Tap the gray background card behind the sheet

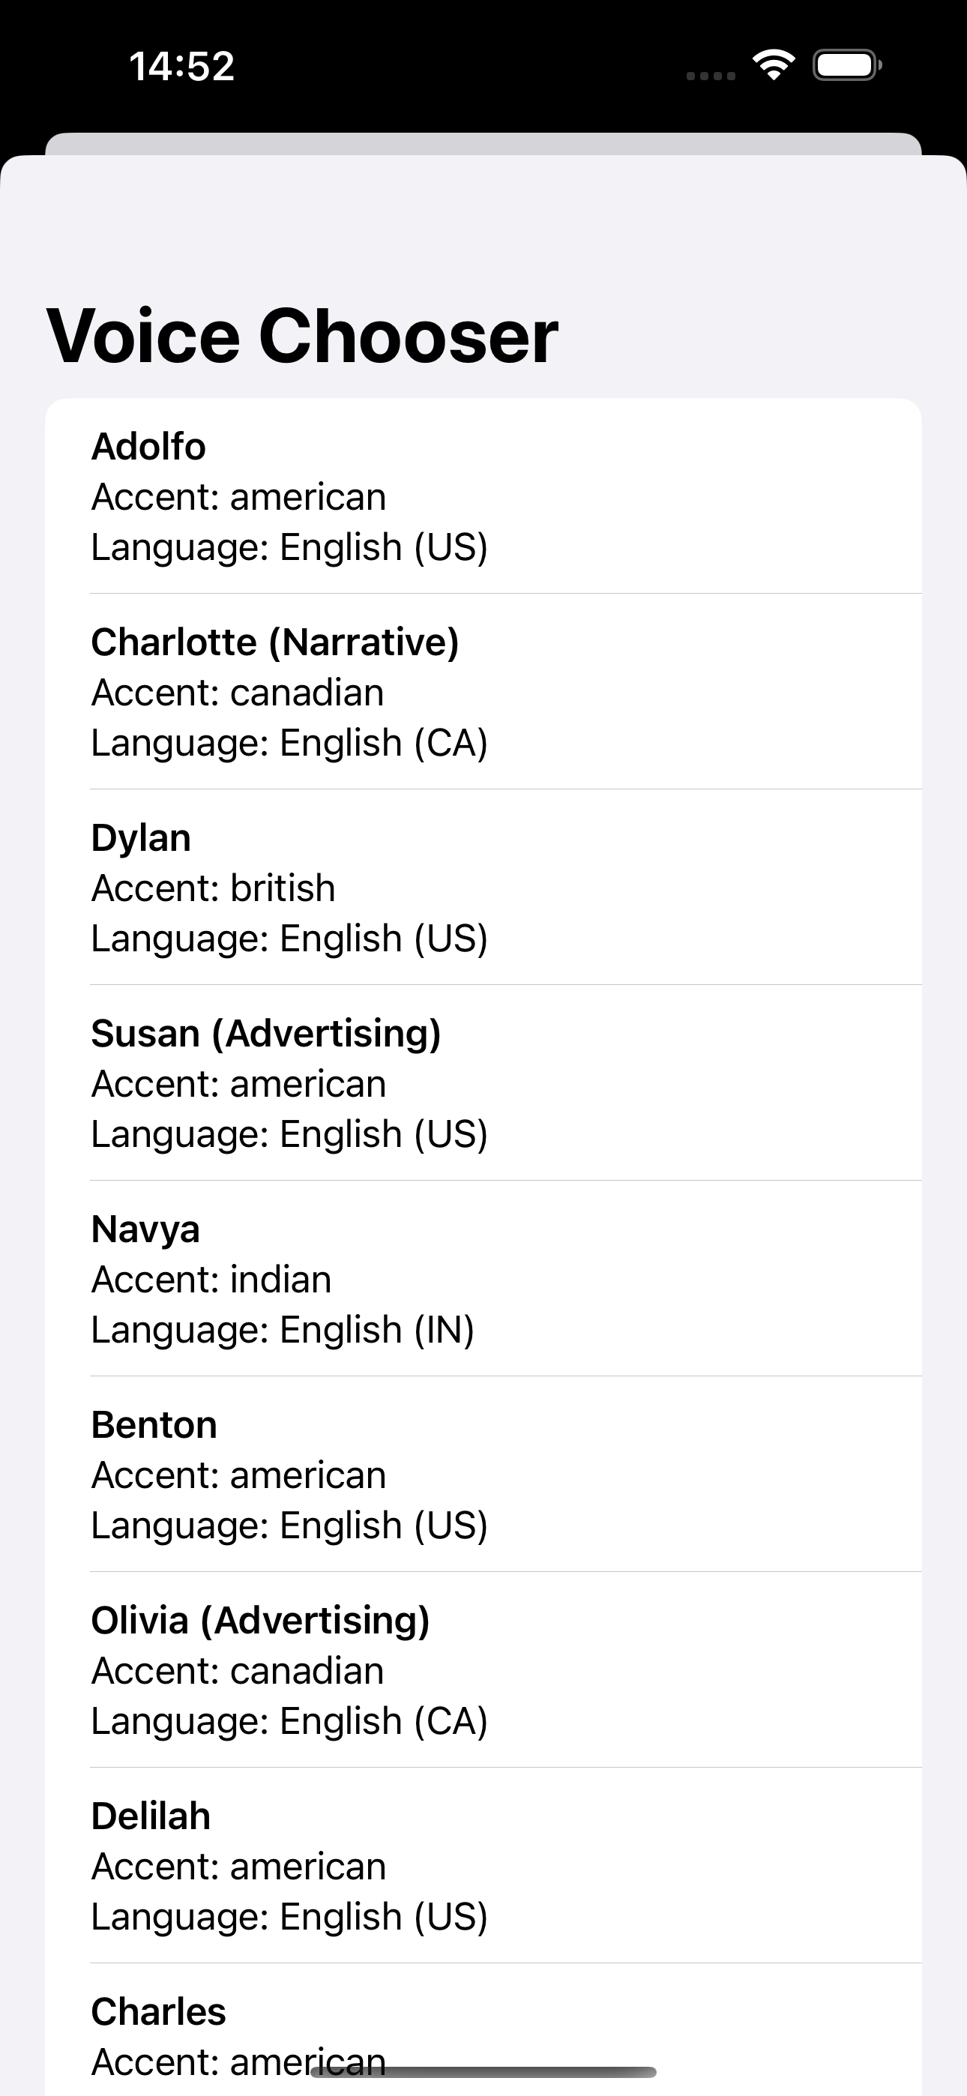(x=483, y=143)
